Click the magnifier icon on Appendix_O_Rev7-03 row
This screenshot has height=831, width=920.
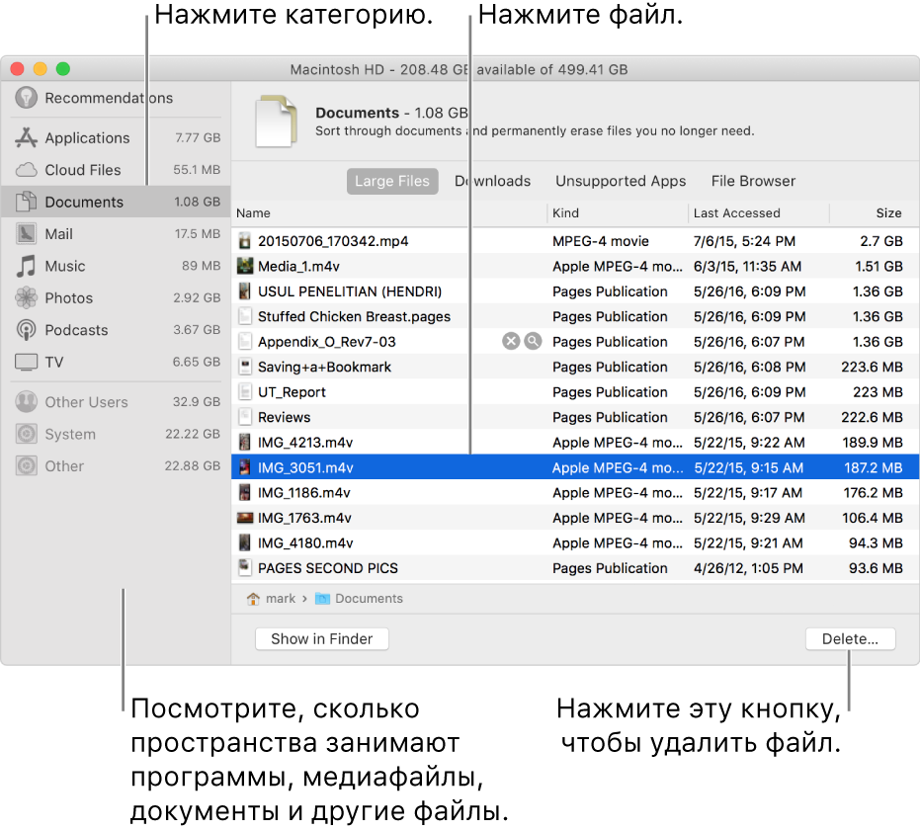pos(533,341)
